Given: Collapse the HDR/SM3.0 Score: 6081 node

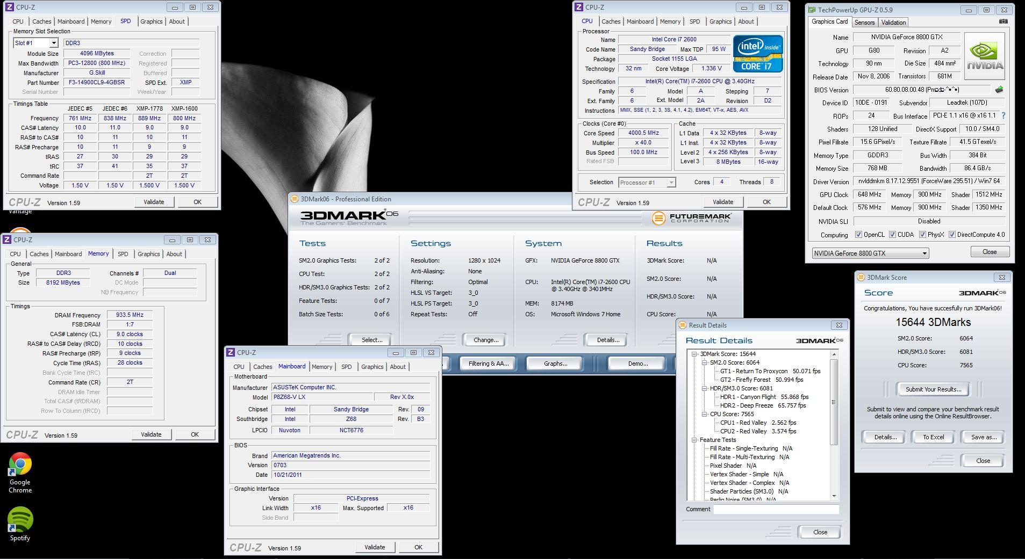Looking at the screenshot, I should click(704, 388).
